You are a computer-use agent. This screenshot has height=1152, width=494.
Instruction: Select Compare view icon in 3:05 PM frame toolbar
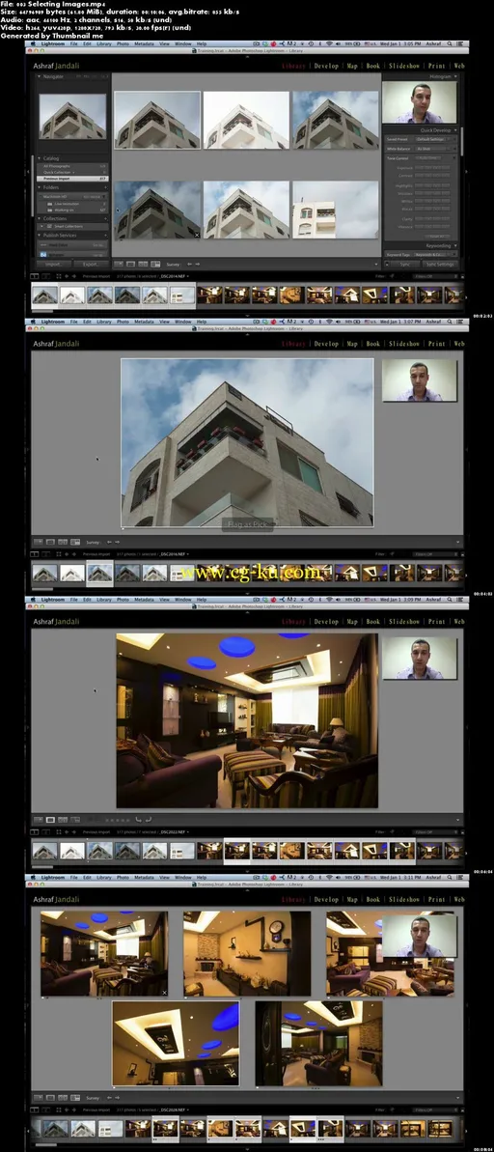[143, 264]
